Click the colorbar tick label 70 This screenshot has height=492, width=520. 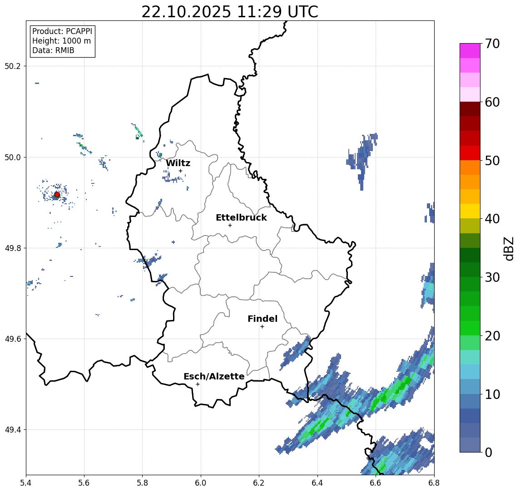tap(492, 44)
